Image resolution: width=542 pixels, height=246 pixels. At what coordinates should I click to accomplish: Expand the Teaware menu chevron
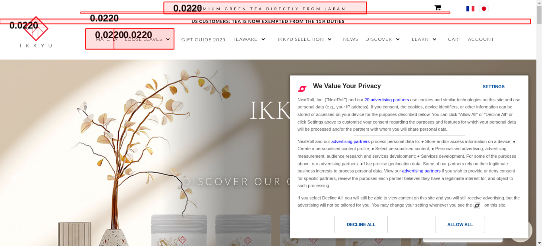pyautogui.click(x=263, y=39)
